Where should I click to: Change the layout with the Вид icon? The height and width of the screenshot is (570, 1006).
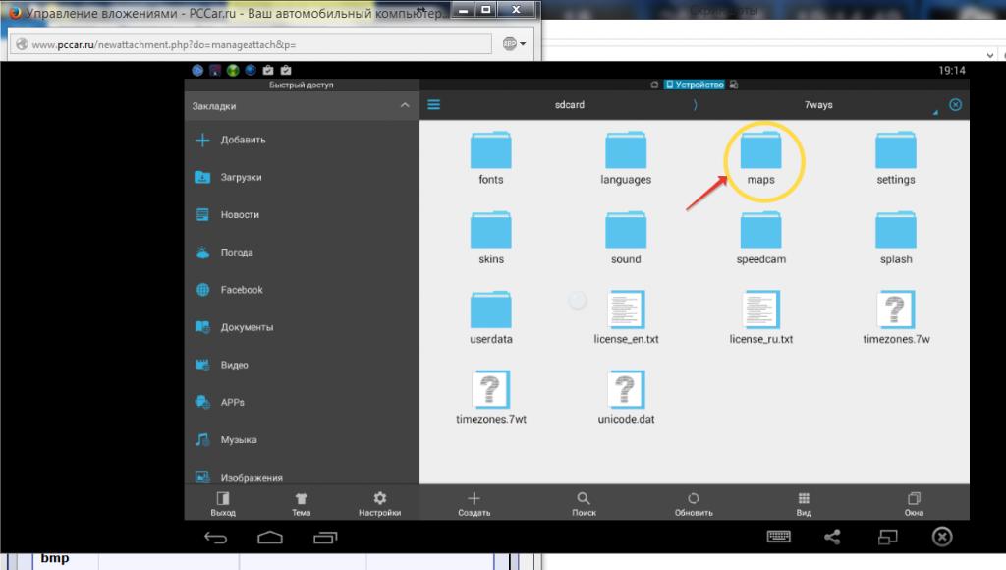[x=804, y=503]
